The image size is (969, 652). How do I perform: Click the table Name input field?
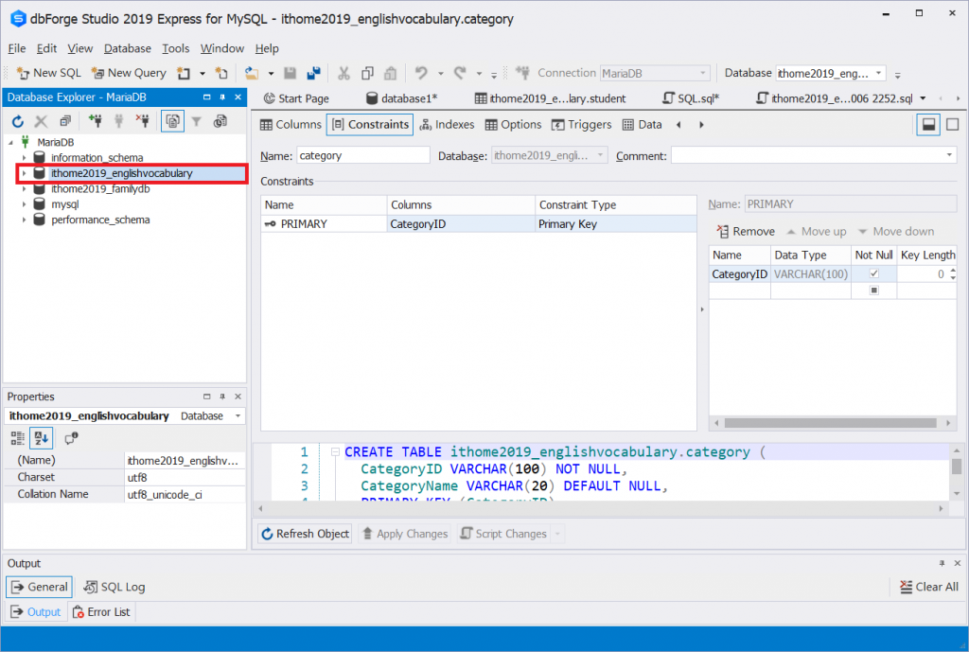(362, 155)
